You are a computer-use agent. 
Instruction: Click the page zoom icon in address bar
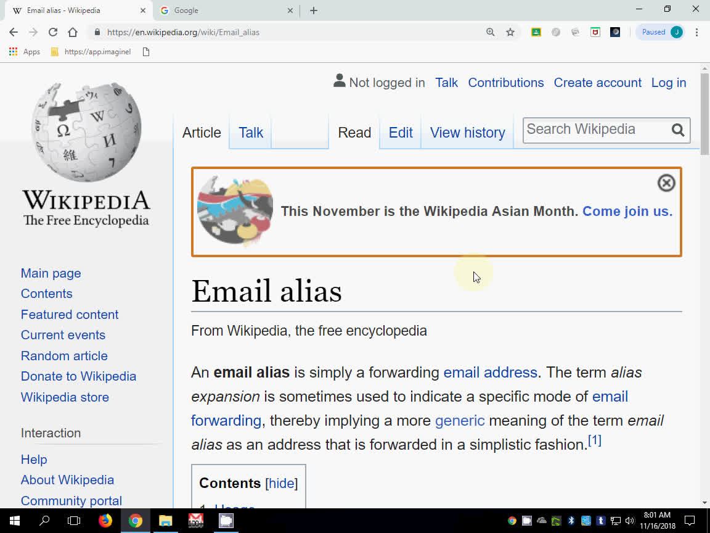coord(490,31)
